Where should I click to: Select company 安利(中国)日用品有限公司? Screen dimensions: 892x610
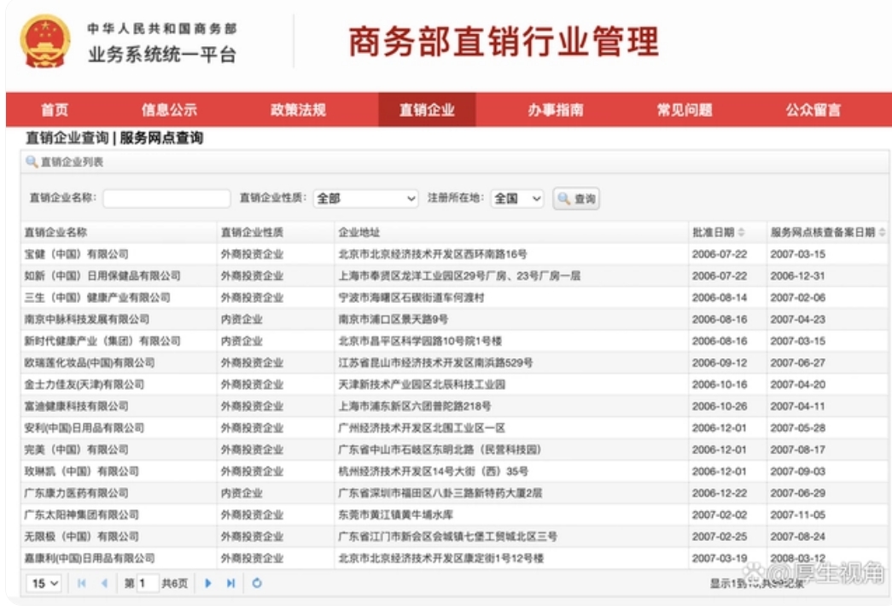tap(85, 428)
